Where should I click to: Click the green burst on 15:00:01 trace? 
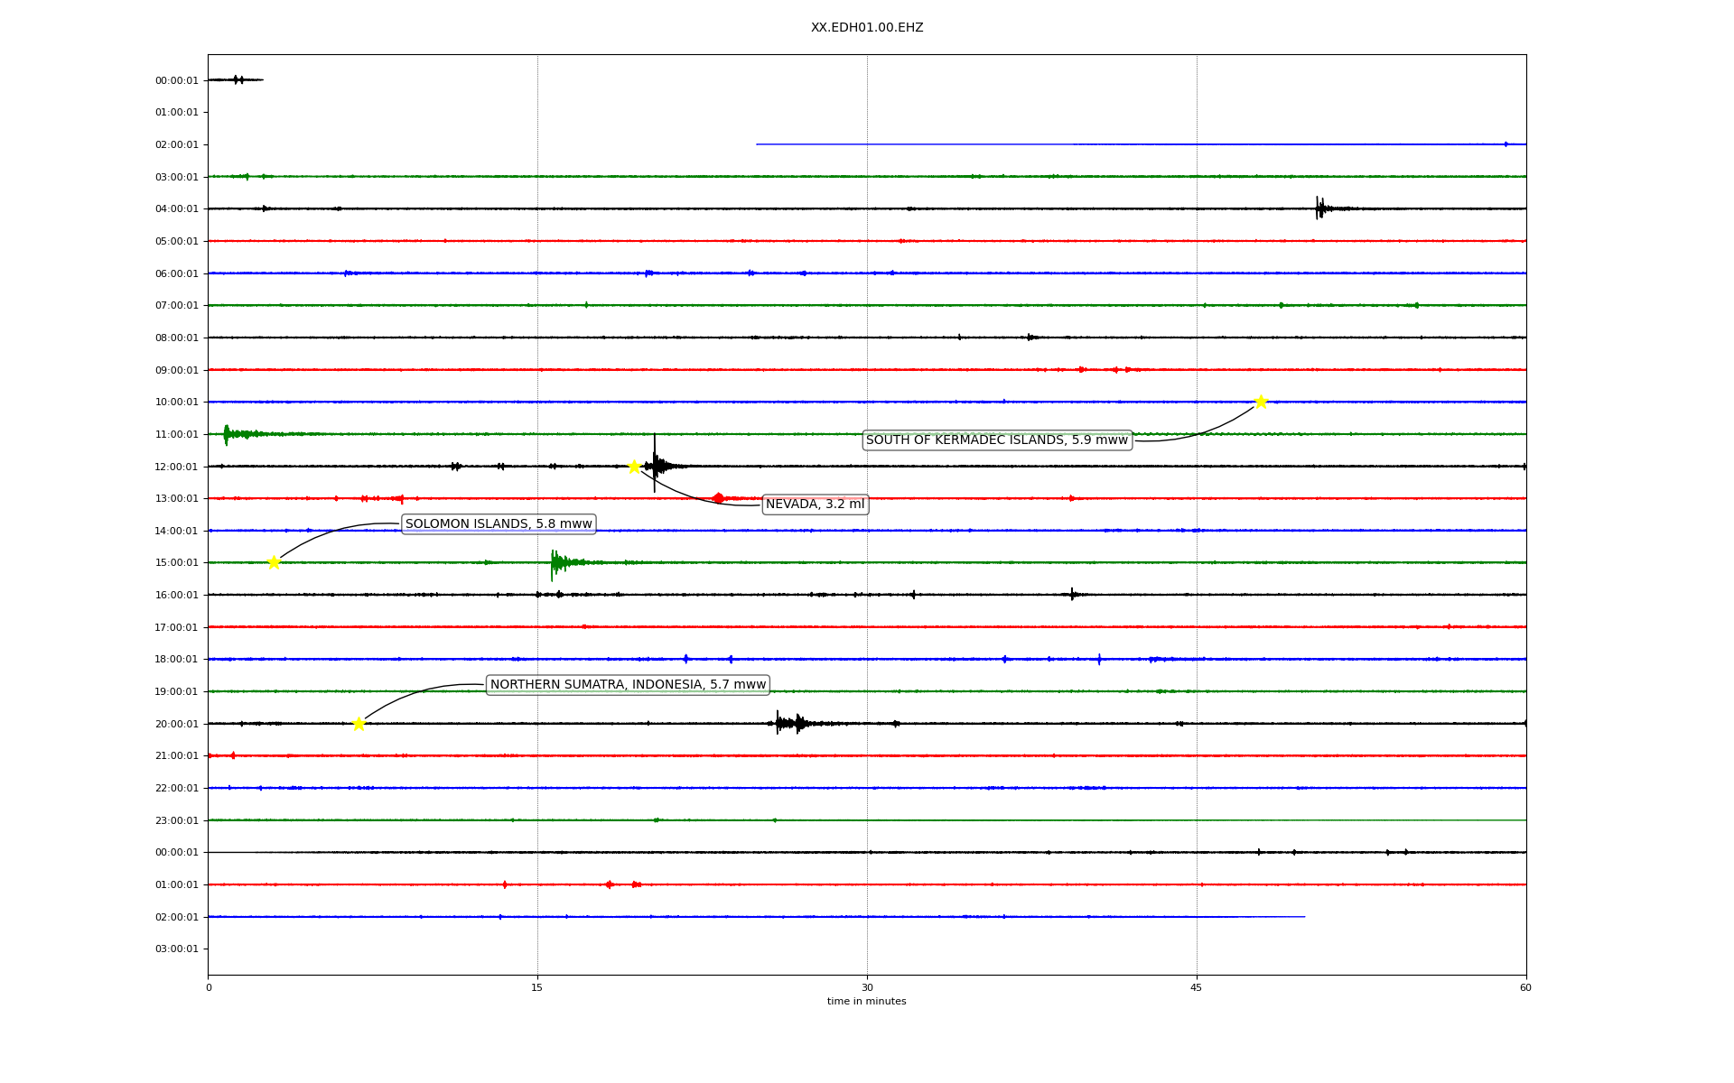point(558,562)
